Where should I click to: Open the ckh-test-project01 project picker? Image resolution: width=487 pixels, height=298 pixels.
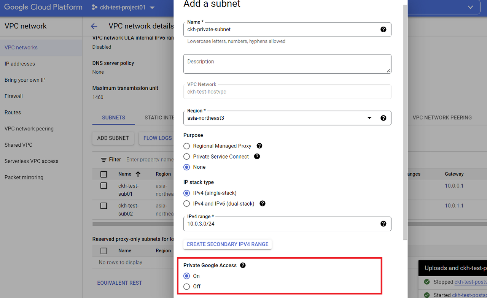[x=123, y=8]
